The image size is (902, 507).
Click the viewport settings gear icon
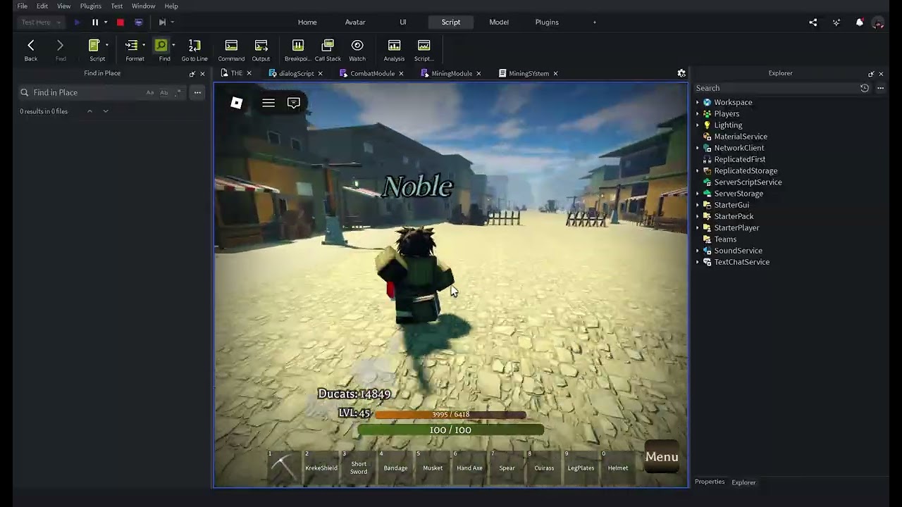(681, 73)
